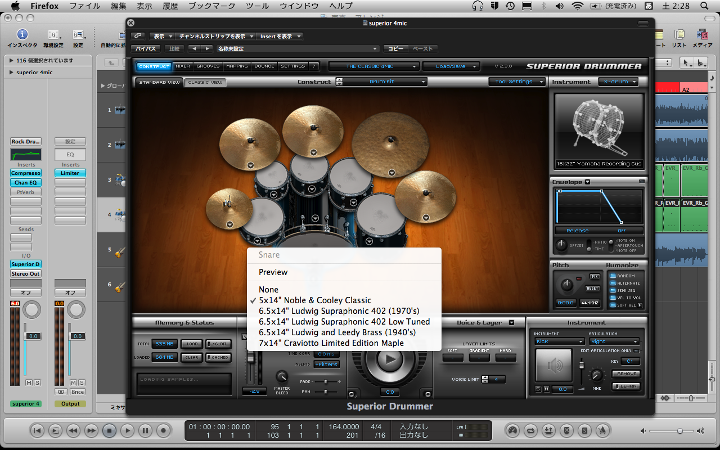The height and width of the screenshot is (450, 720).
Task: Click the plugin Bypass (バイパス) button
Action: (146, 49)
